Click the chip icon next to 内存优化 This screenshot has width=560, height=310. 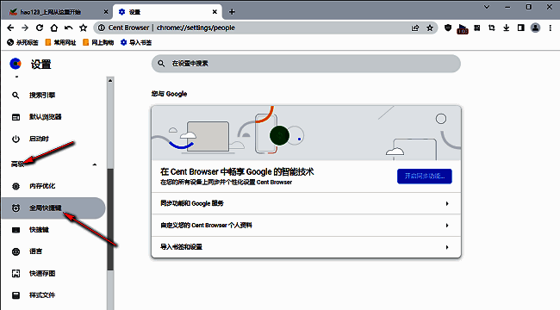click(x=16, y=186)
